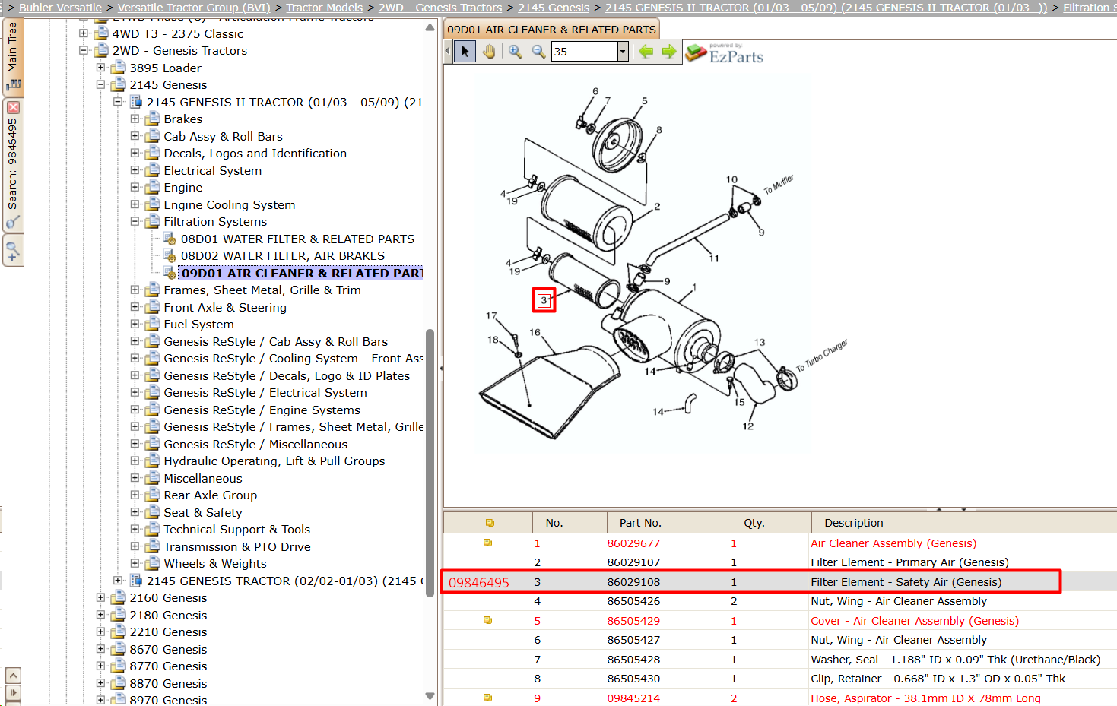
Task: Click the Engine folder icon
Action: 152,187
